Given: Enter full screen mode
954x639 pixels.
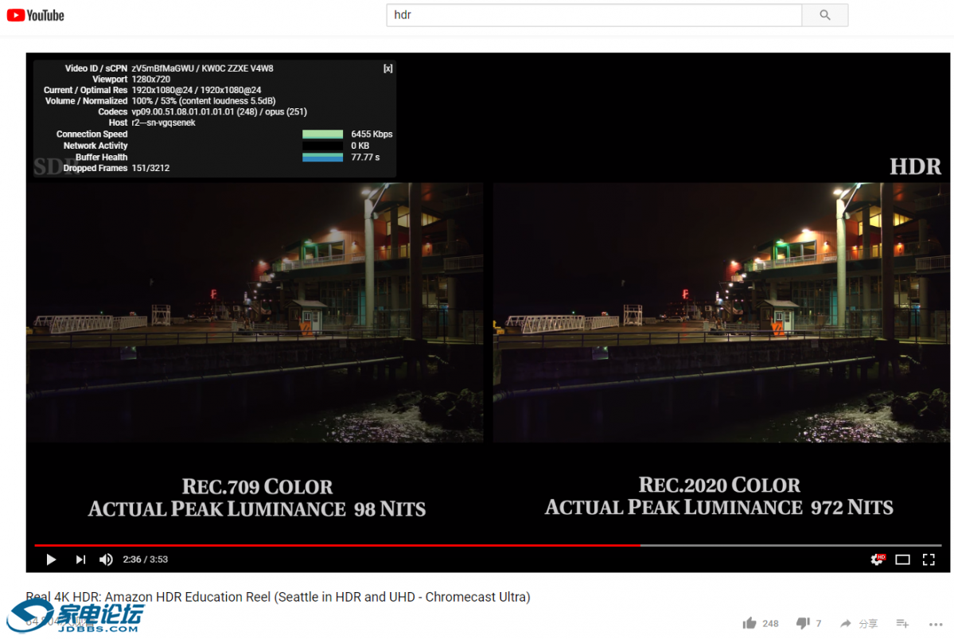Looking at the screenshot, I should pyautogui.click(x=929, y=559).
